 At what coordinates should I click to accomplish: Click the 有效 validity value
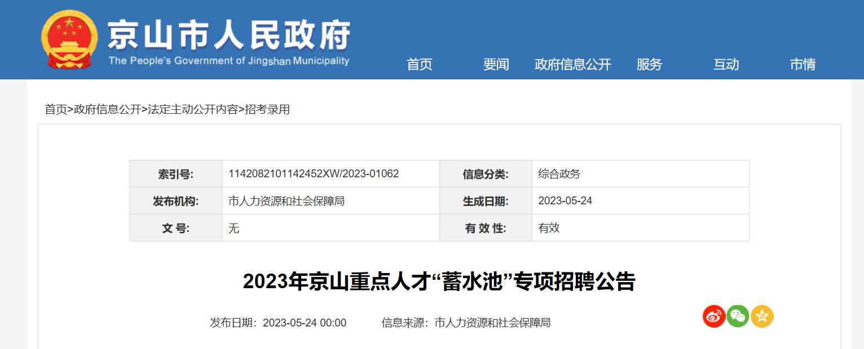(x=549, y=228)
